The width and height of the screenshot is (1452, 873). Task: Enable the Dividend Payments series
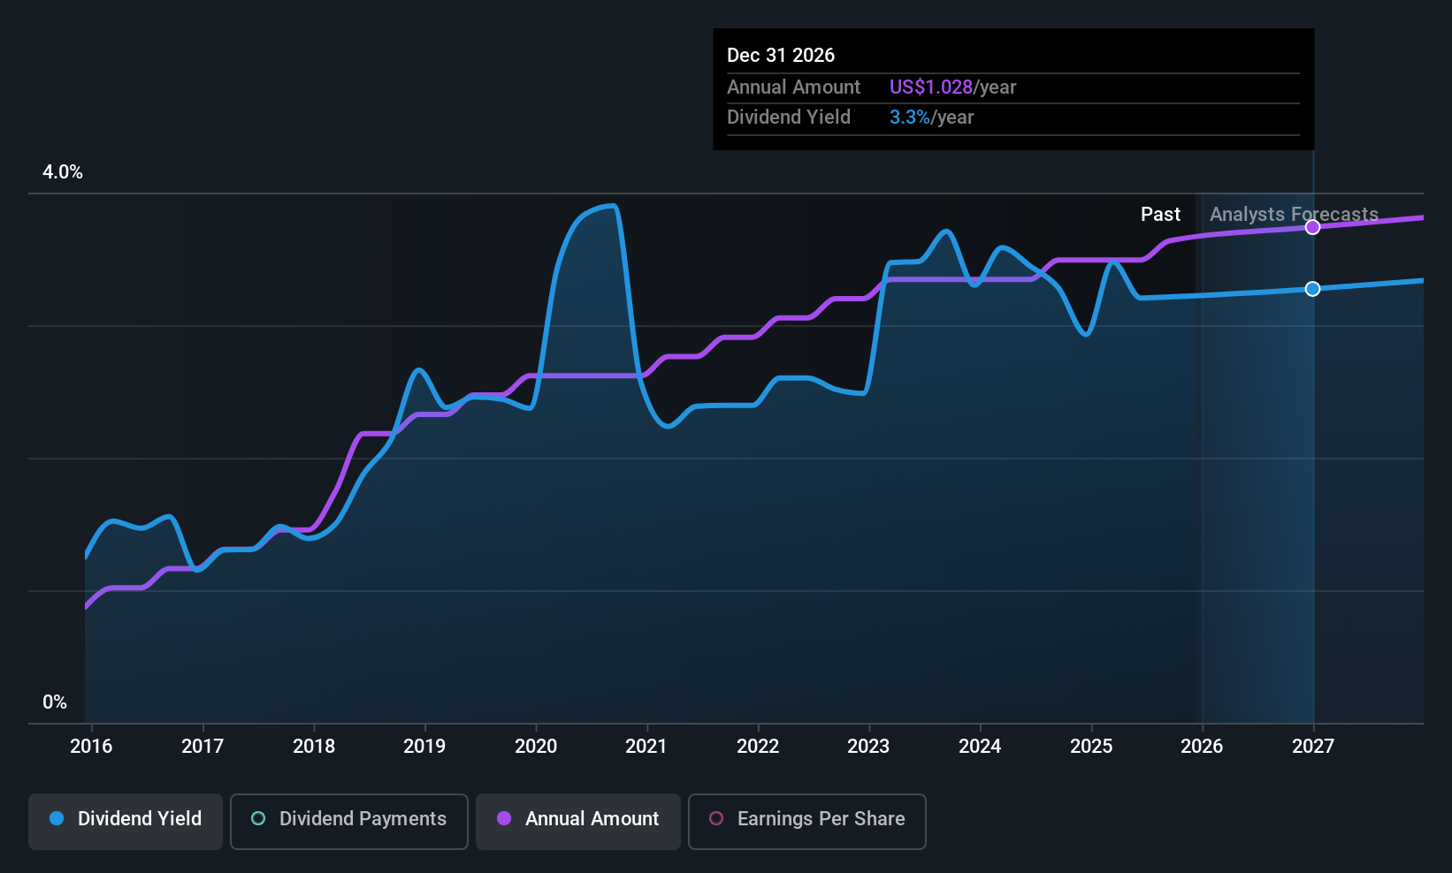click(x=348, y=821)
